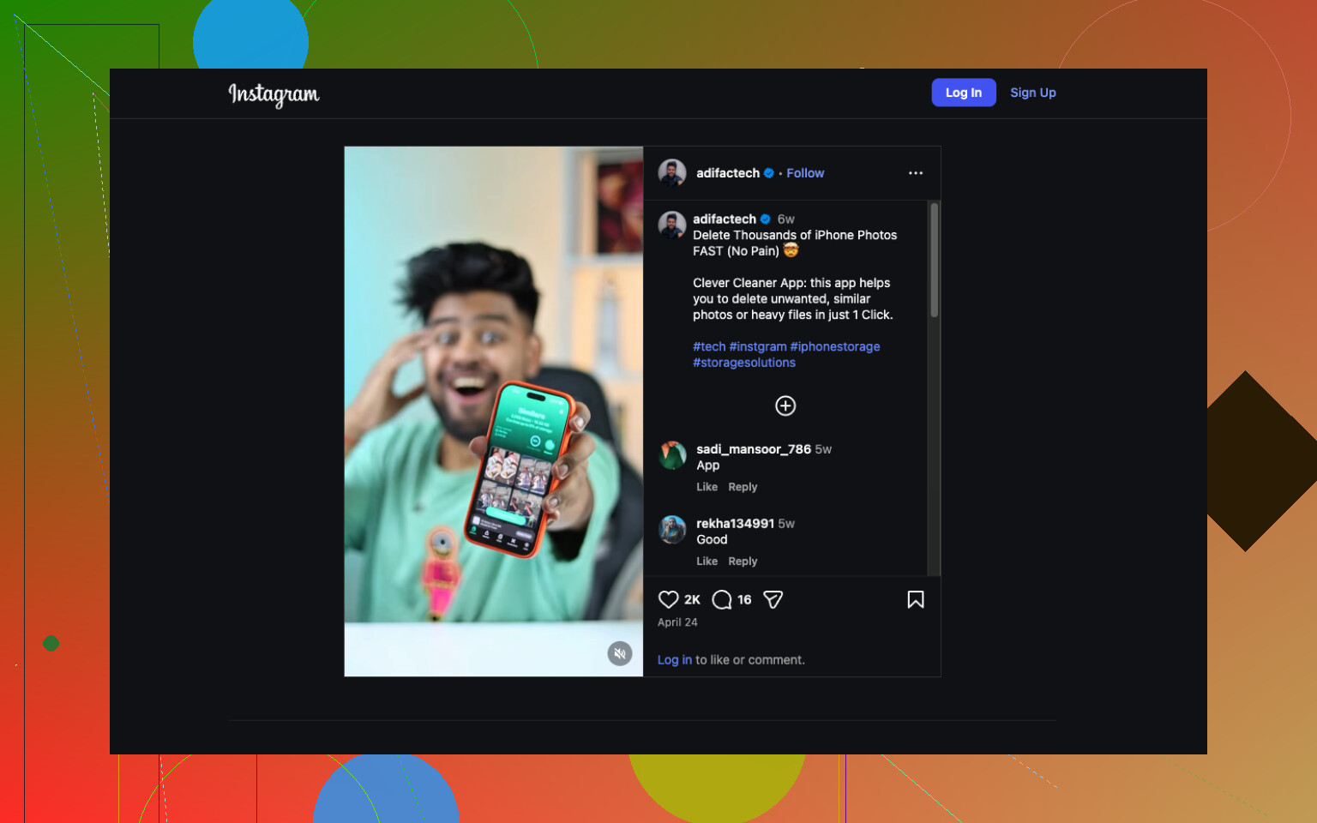
Task: Open sadi_mansoor_786 profile avatar
Action: point(672,455)
